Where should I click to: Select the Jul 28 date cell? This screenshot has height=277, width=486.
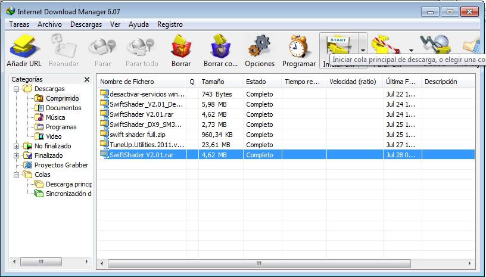click(x=400, y=155)
